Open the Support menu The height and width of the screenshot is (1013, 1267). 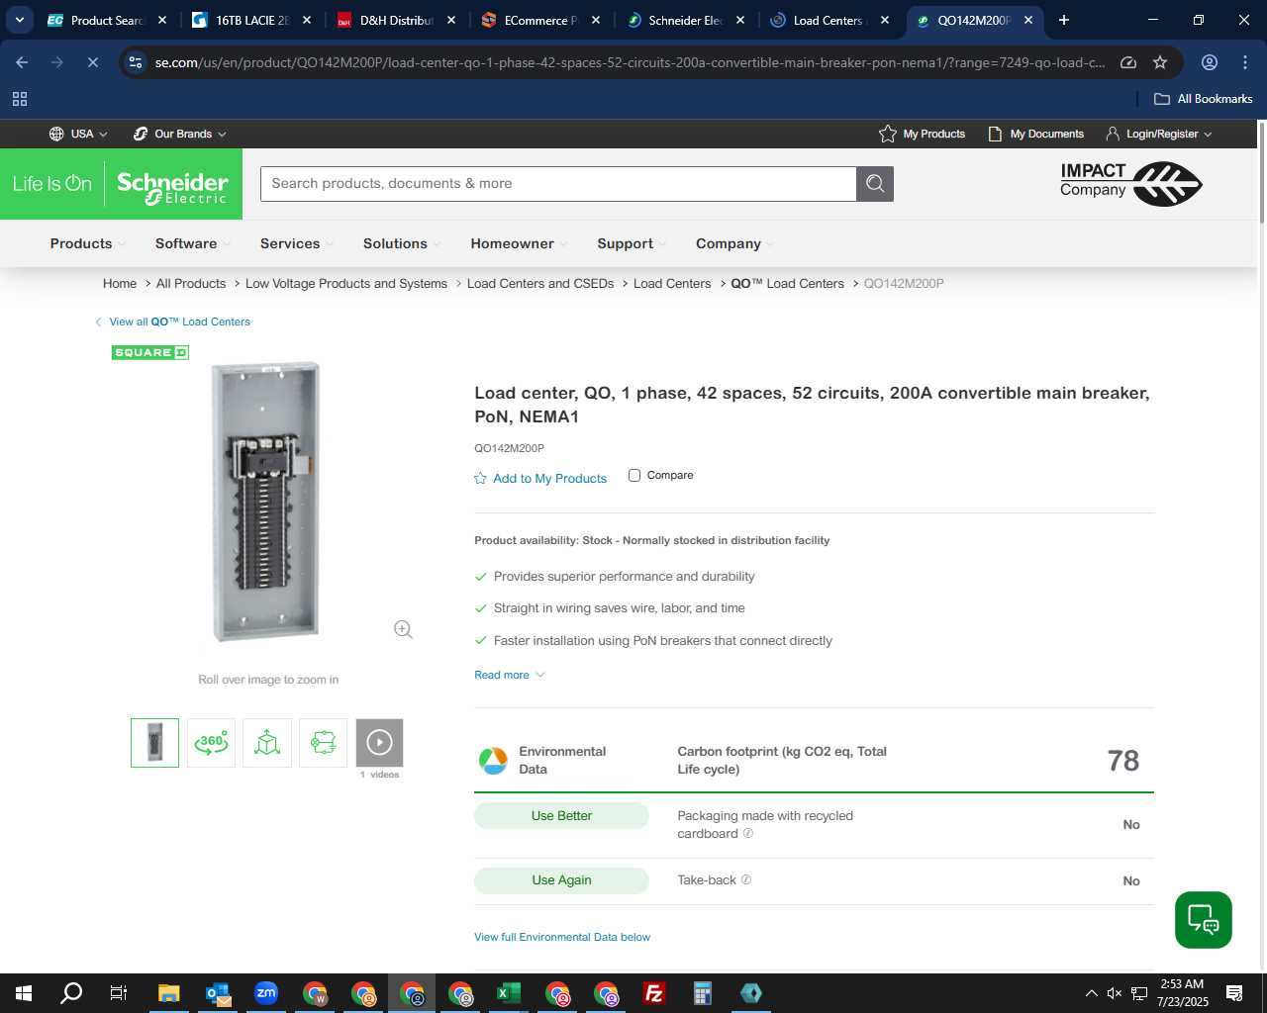point(631,243)
